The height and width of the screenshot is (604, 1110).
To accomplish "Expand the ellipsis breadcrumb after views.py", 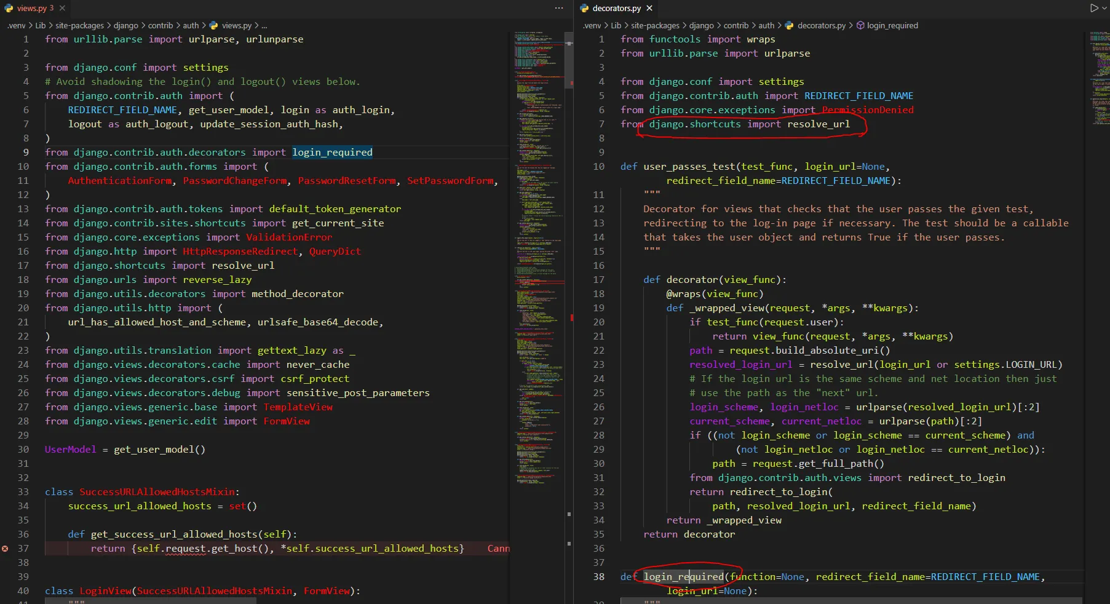I will (264, 25).
